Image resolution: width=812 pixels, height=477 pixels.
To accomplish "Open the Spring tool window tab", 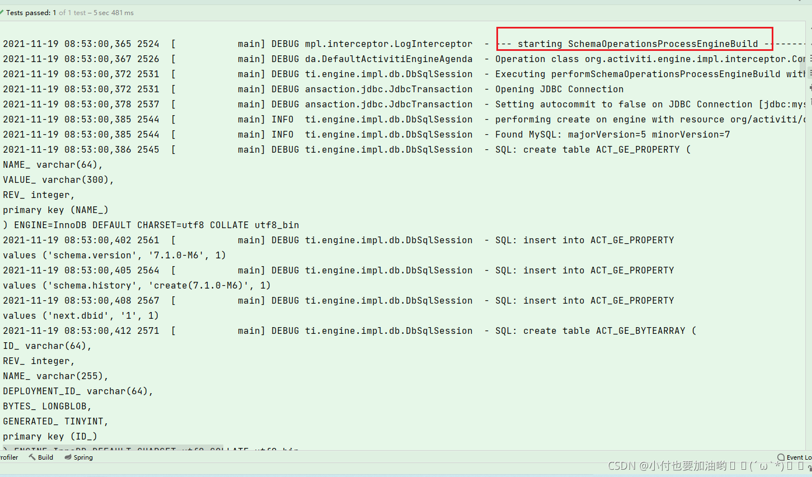I will [78, 457].
